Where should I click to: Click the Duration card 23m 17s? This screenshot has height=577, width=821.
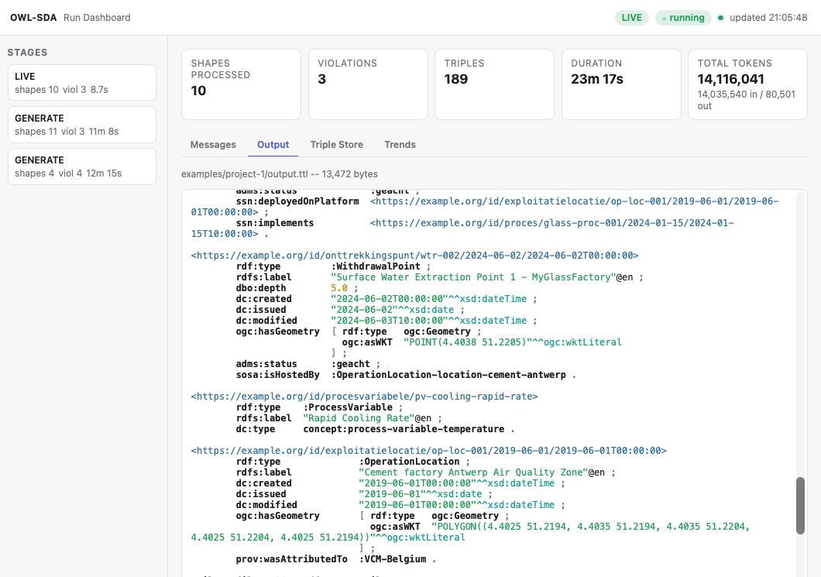tap(621, 84)
